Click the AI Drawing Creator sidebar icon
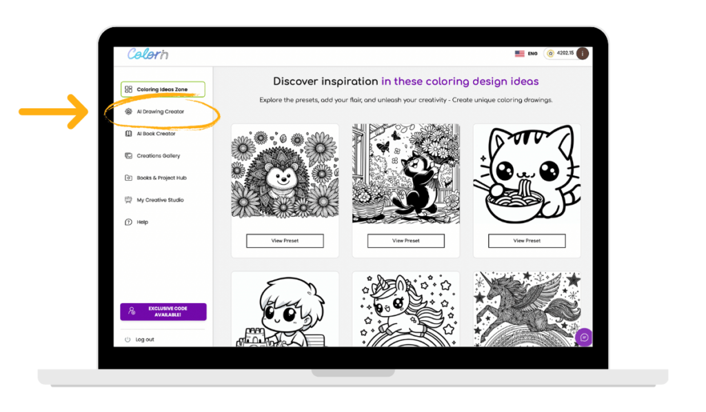The height and width of the screenshot is (412, 706). 128,111
